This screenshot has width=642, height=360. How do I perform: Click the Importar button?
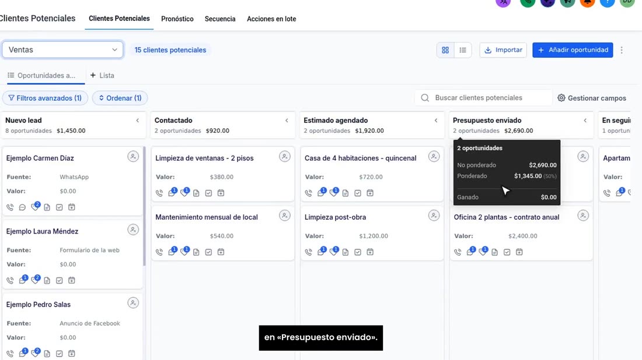503,50
